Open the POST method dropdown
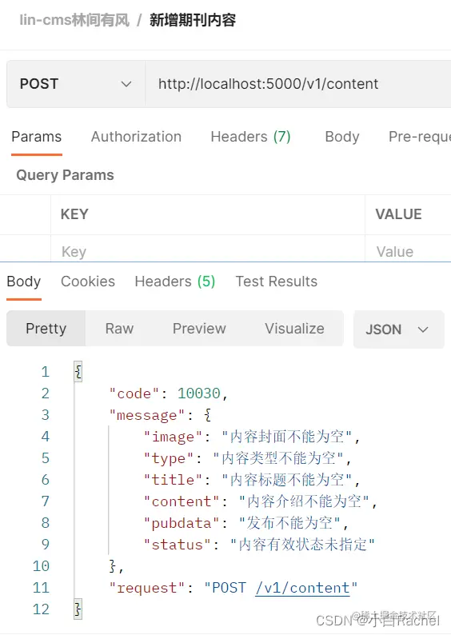Viewport: 451px width, 635px height. coord(76,84)
